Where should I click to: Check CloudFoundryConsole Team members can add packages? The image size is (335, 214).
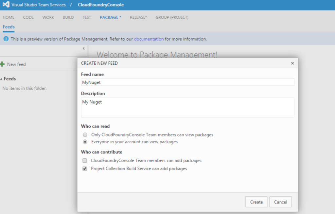(85, 161)
